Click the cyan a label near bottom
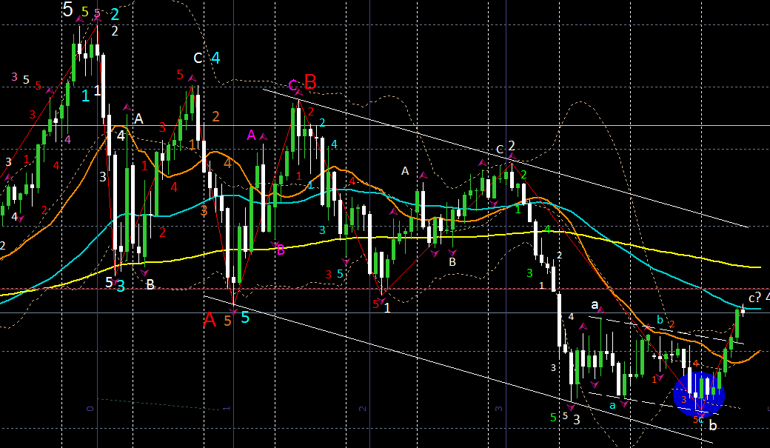This screenshot has width=770, height=448. [612, 405]
